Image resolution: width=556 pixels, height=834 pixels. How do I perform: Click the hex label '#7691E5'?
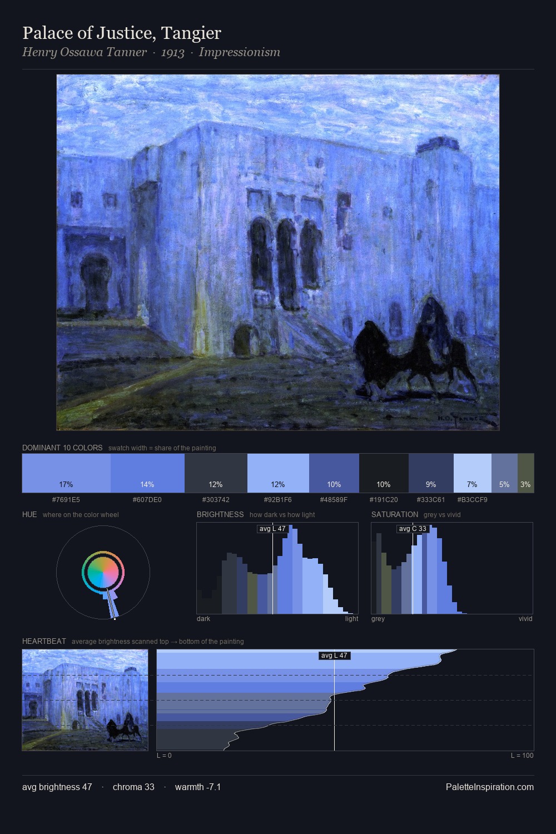[x=66, y=500]
